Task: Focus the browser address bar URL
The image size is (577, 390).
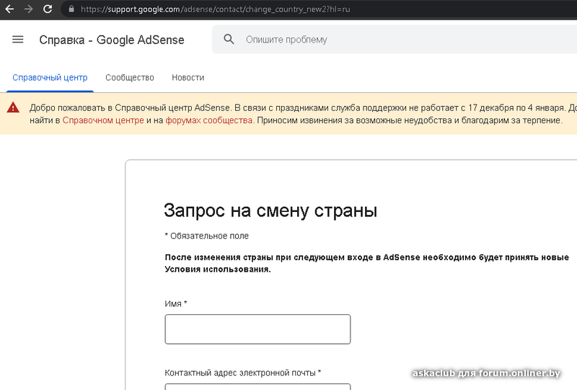Action: [216, 9]
